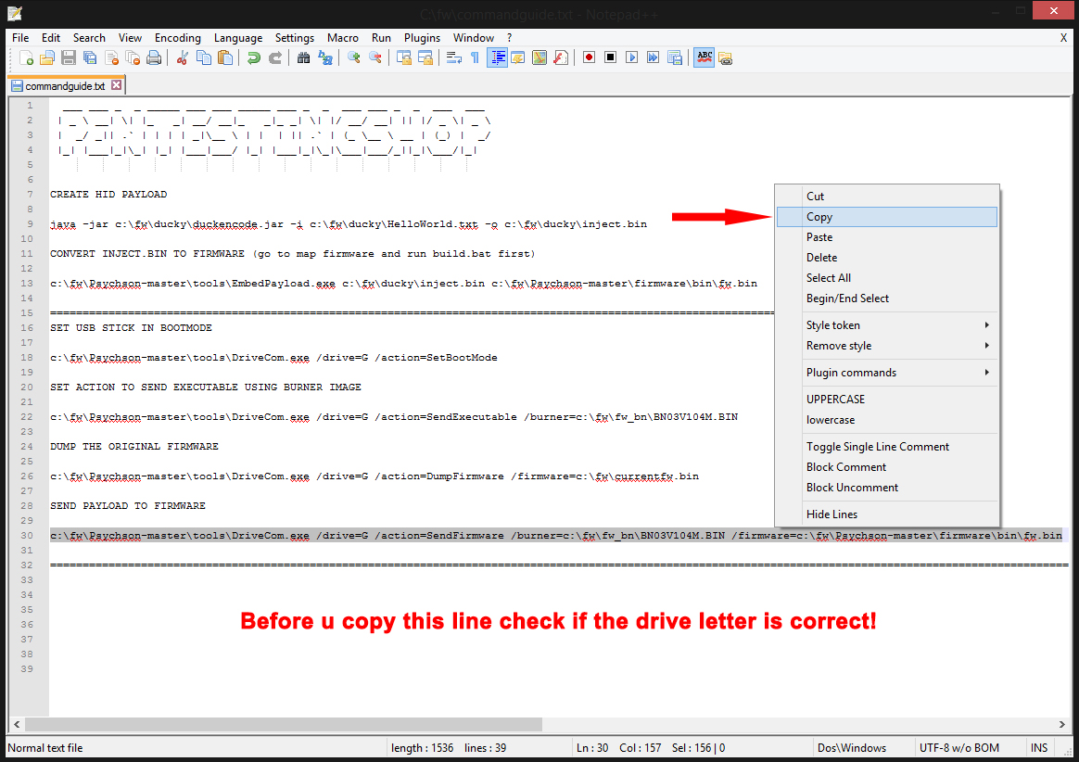Open the Window menu
Viewport: 1079px width, 762px height.
tap(474, 38)
